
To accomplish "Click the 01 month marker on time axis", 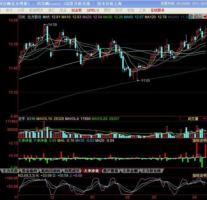I will pos(92,197).
